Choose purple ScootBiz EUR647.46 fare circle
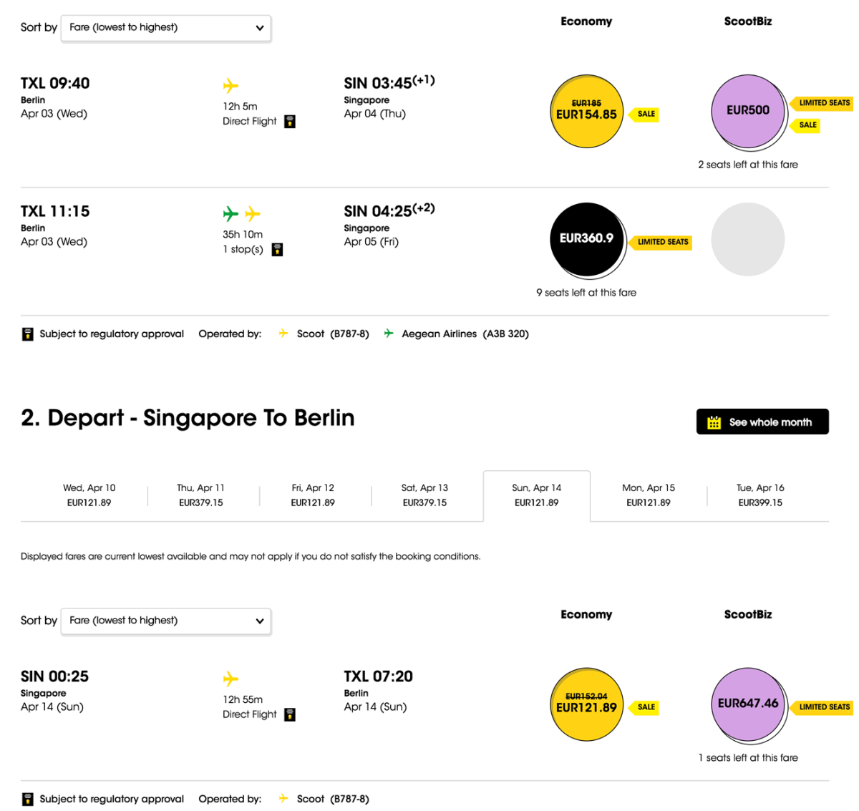 pos(747,704)
